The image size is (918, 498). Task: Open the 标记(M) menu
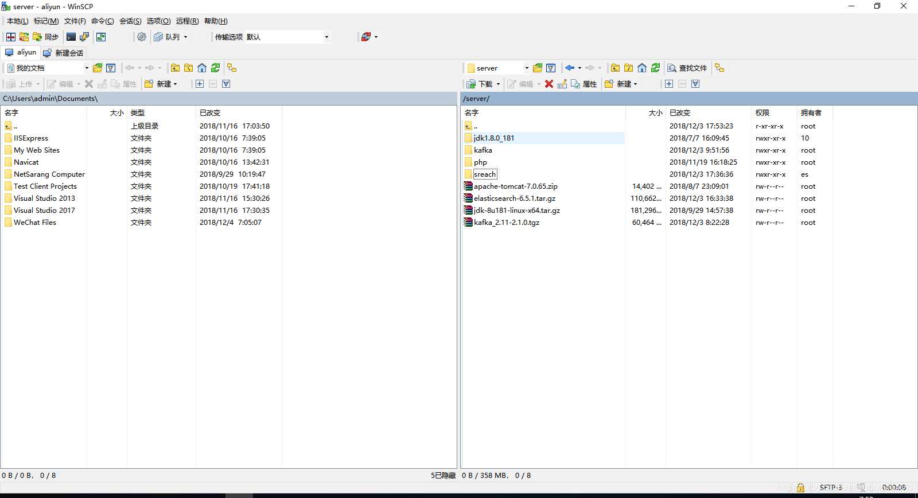click(x=46, y=21)
